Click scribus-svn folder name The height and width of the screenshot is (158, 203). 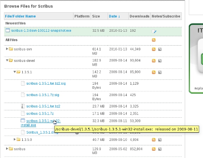coord(23,49)
